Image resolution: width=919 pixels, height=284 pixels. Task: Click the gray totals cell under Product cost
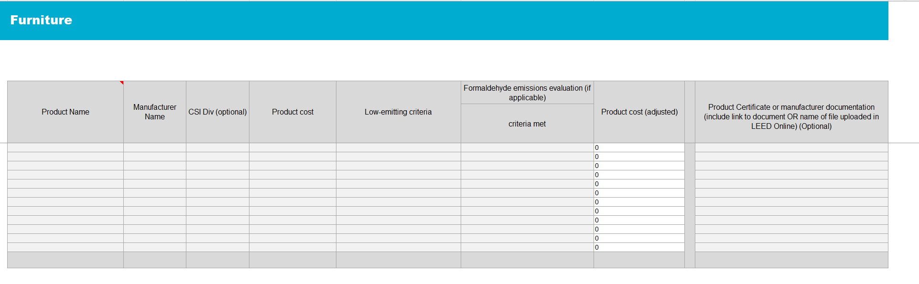292,260
